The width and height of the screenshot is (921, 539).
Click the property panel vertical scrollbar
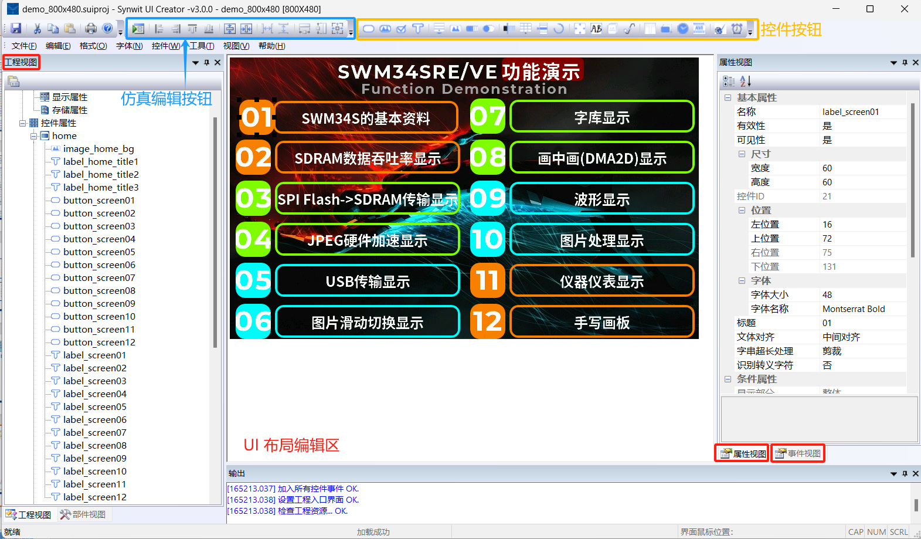(x=912, y=179)
